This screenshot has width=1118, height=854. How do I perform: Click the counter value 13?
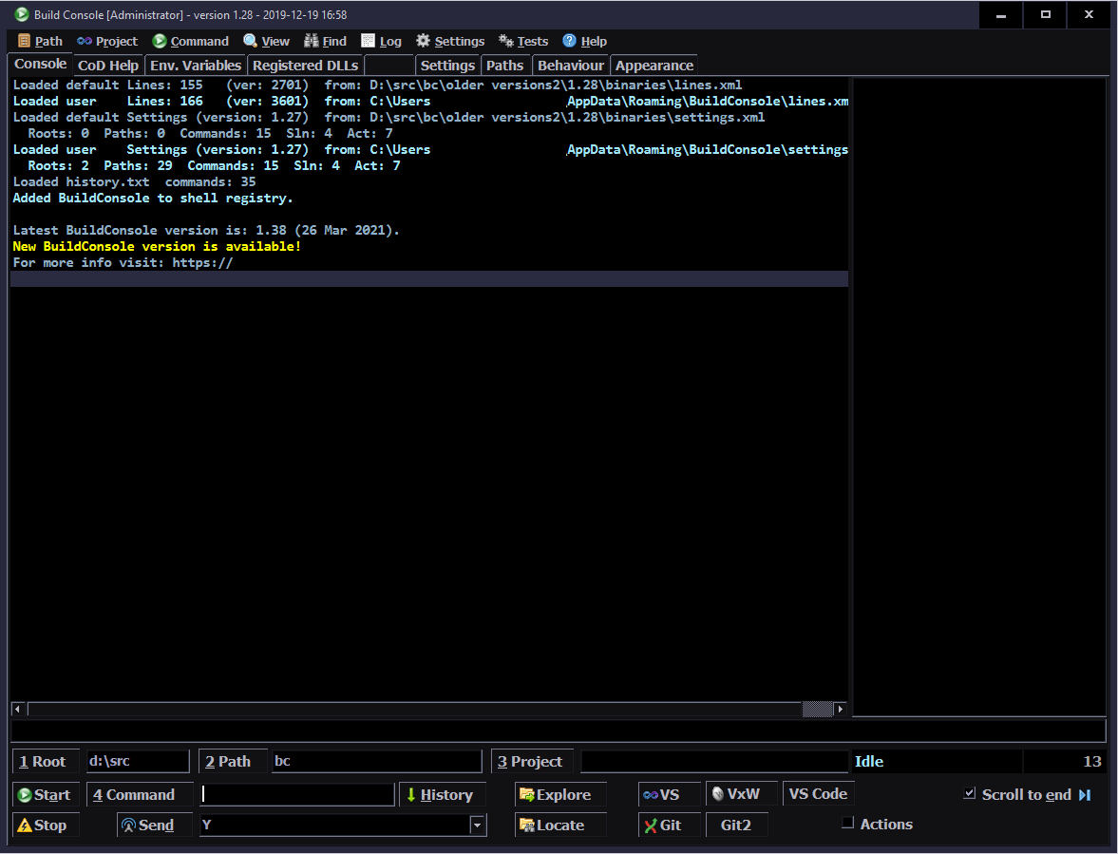click(1091, 761)
